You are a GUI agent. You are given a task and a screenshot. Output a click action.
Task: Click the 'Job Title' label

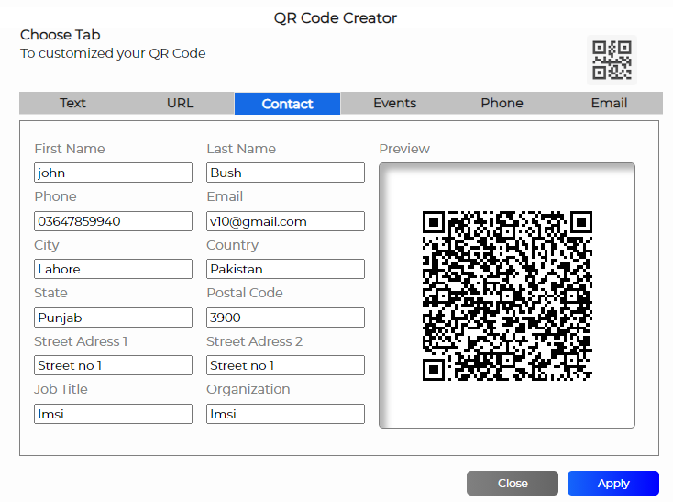pos(61,389)
